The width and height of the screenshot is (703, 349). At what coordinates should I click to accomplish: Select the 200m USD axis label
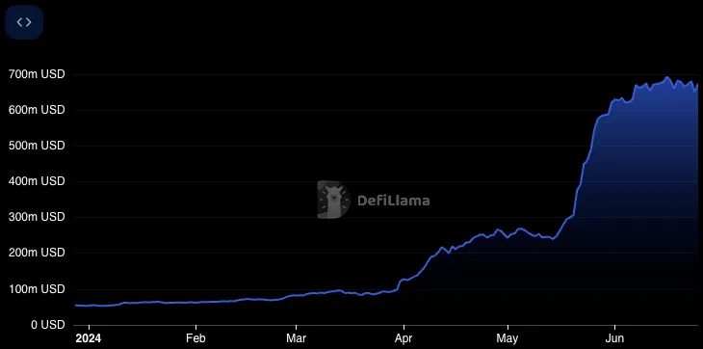pyautogui.click(x=37, y=253)
